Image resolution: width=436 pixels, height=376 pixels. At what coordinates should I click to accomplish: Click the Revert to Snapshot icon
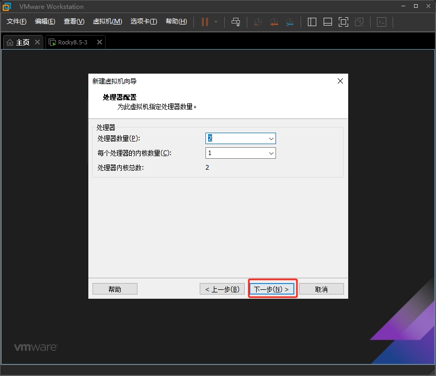pyautogui.click(x=274, y=22)
